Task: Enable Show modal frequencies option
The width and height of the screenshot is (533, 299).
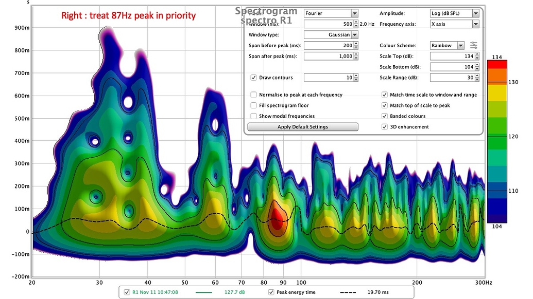Action: [253, 116]
